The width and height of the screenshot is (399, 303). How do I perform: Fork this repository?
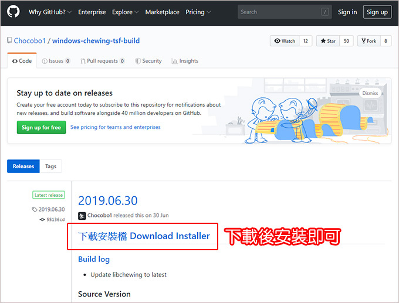point(368,41)
